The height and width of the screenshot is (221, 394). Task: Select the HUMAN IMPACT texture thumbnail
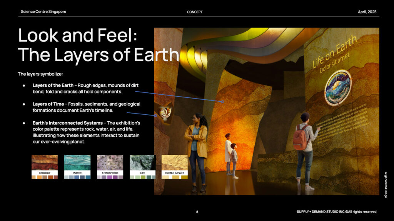(174, 162)
